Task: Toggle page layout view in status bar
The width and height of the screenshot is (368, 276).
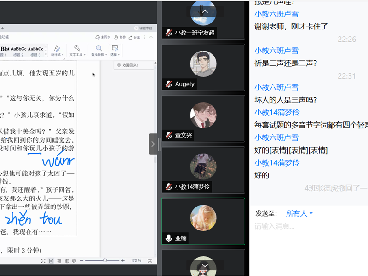Action: pyautogui.click(x=51, y=261)
